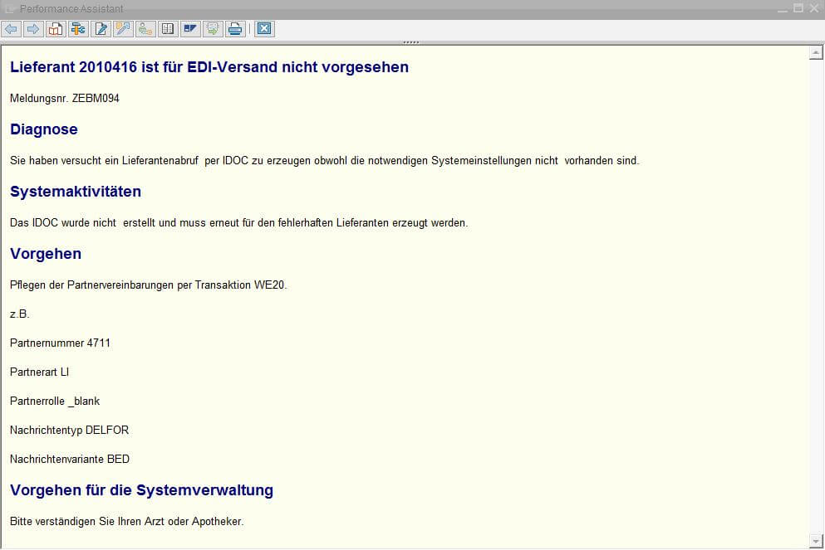Minimize the Performance Assistant window
This screenshot has width=825, height=550.
783,7
